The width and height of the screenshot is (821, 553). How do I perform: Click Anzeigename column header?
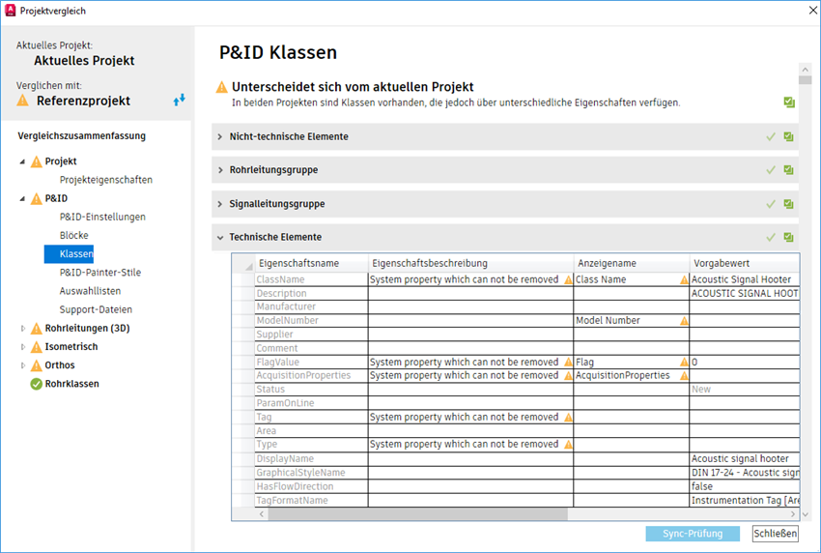632,263
